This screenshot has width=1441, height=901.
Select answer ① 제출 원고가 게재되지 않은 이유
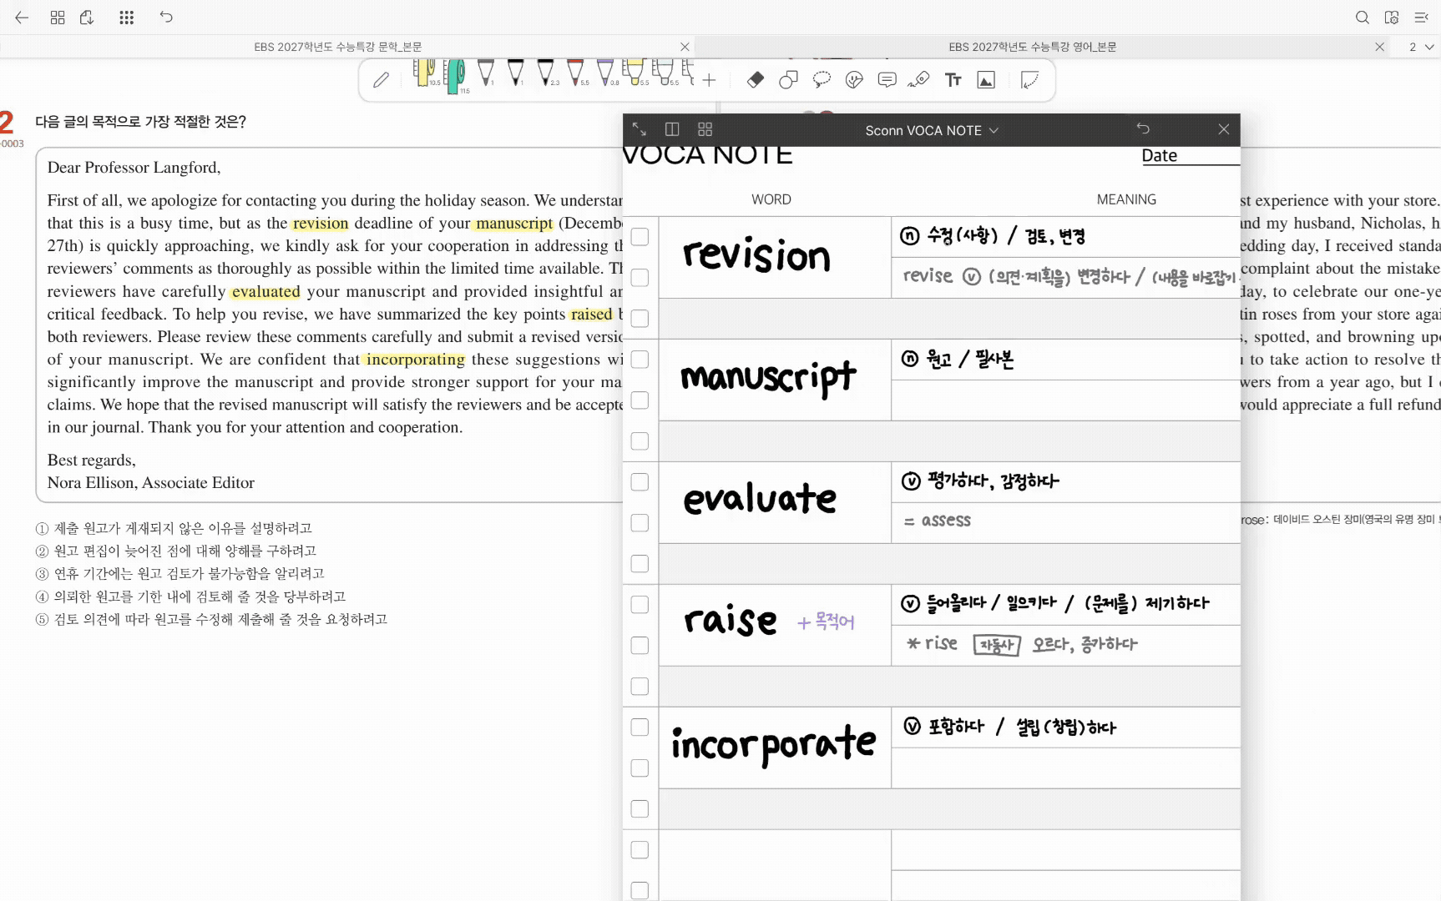tap(174, 528)
